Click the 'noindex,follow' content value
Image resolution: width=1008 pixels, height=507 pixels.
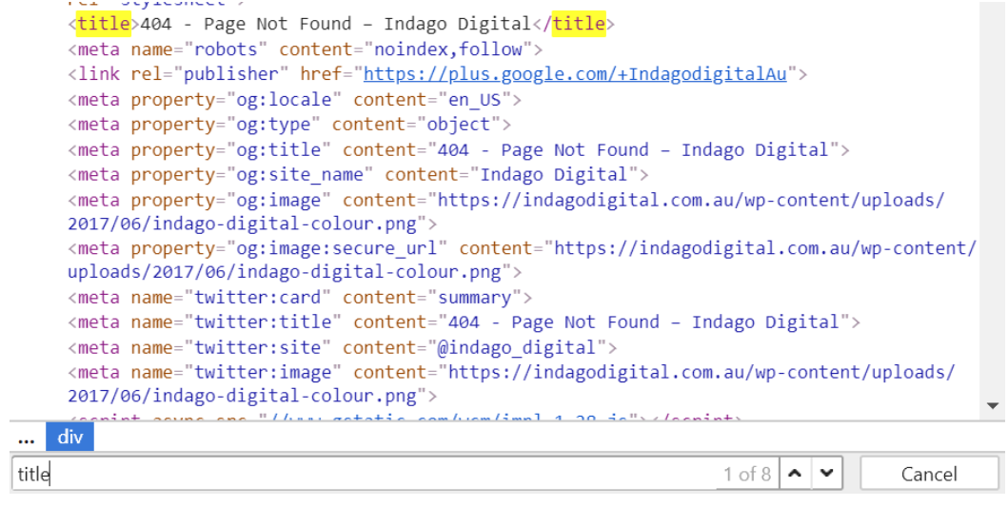pos(448,49)
